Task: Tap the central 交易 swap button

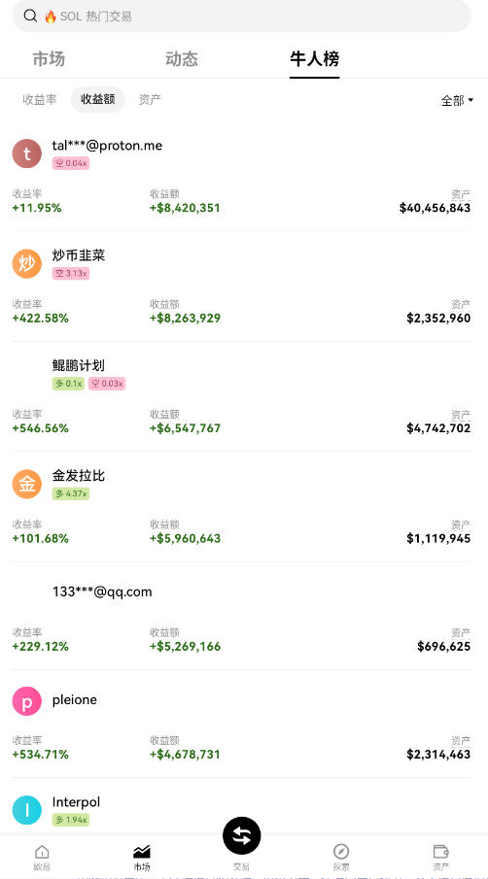Action: coord(242,835)
